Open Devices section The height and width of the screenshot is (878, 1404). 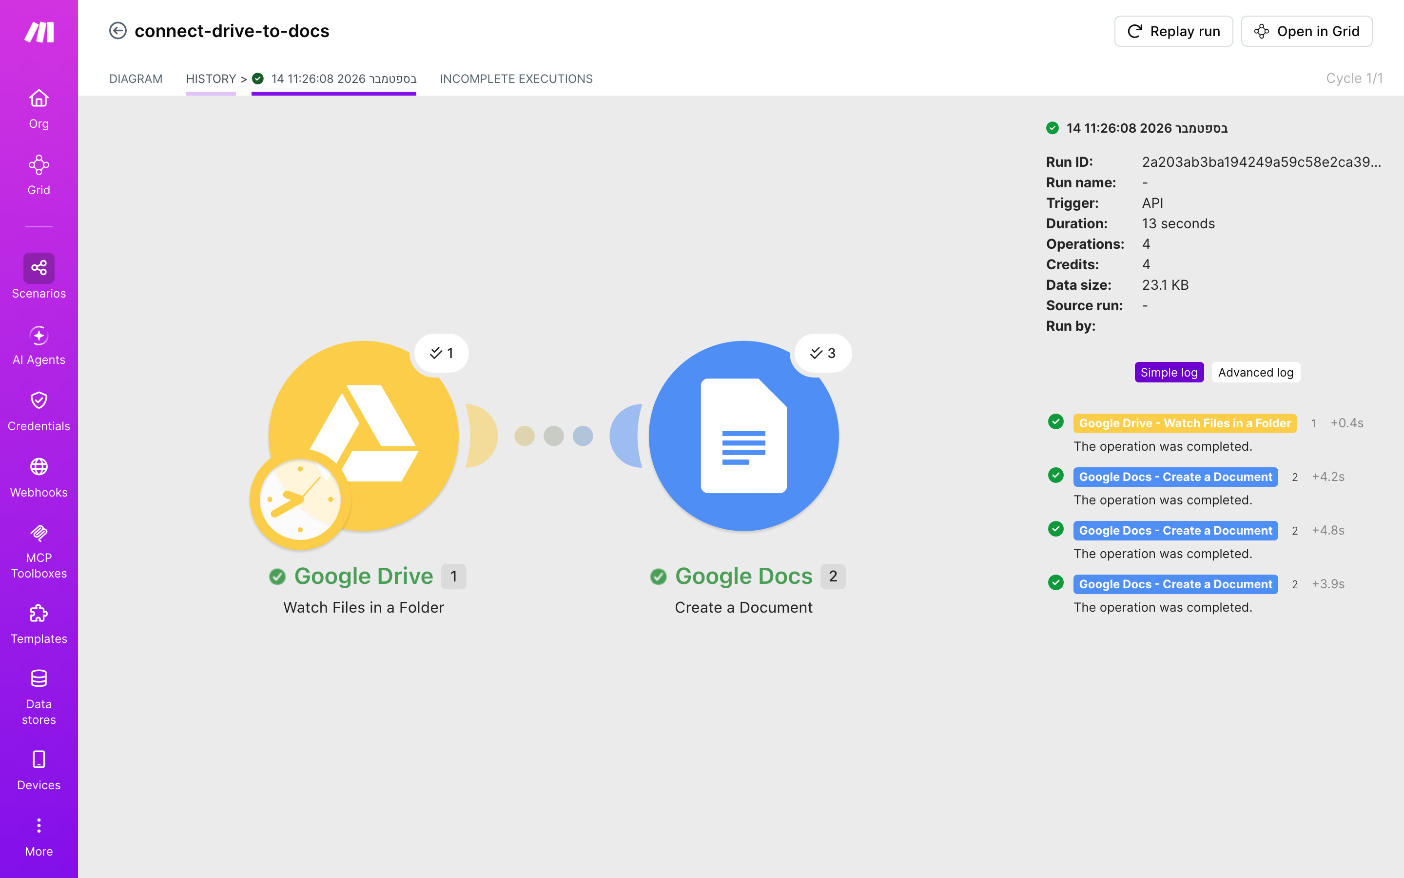(39, 771)
